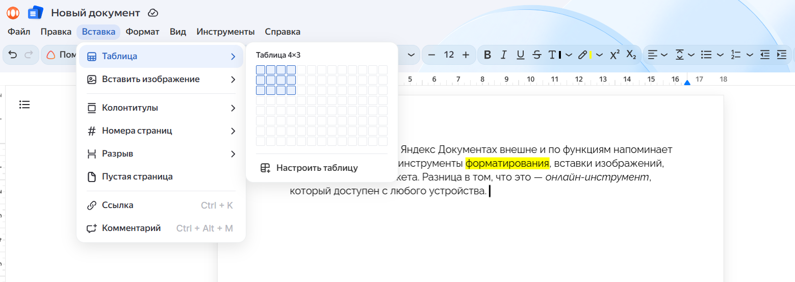
Task: Click the image icon beside Вставить изображение
Action: click(92, 80)
